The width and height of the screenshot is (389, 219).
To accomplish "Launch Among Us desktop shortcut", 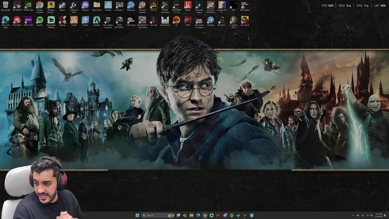I will pyautogui.click(x=245, y=21).
